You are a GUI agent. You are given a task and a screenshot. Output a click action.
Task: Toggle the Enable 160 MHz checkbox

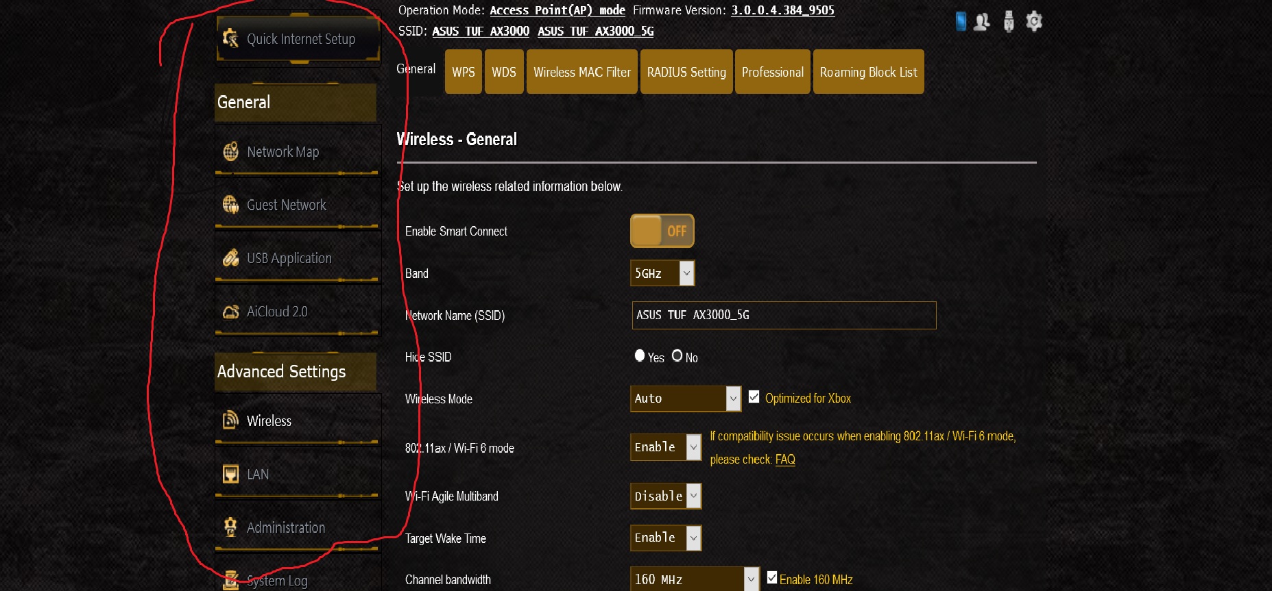point(772,578)
